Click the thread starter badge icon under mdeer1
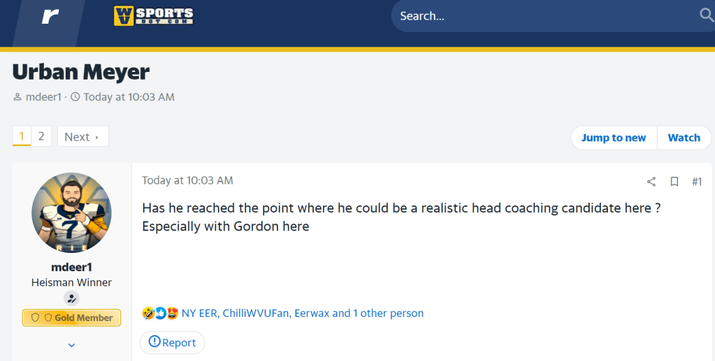The width and height of the screenshot is (715, 361). click(x=71, y=298)
